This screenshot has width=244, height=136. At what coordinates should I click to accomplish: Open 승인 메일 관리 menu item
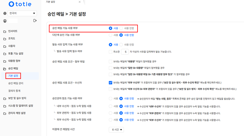pos(16,83)
